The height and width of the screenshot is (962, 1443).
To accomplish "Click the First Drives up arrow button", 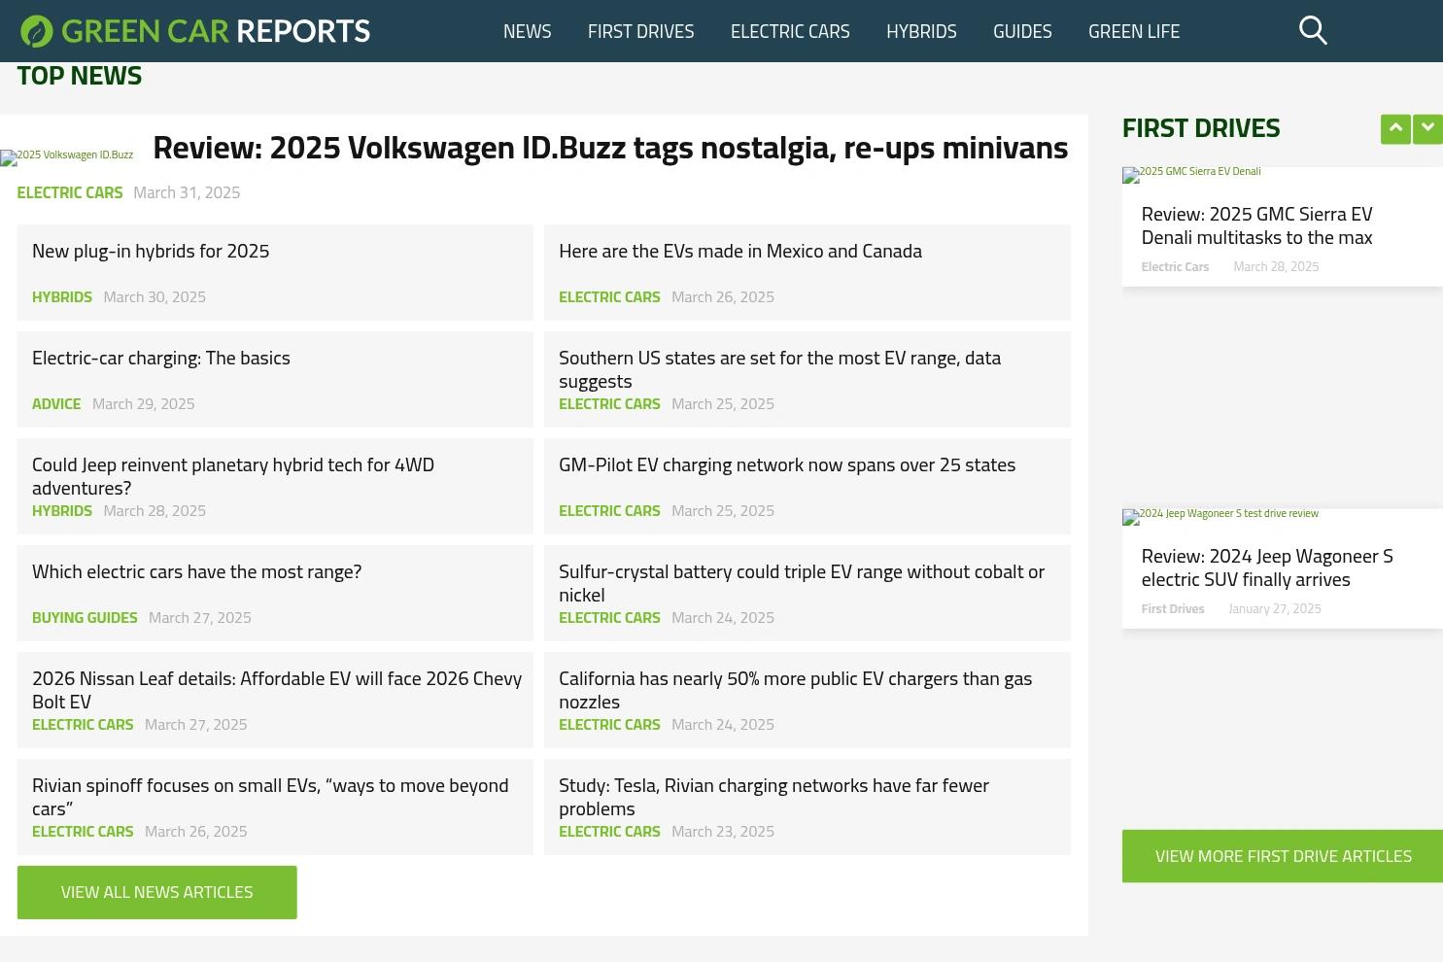I will click(1395, 129).
